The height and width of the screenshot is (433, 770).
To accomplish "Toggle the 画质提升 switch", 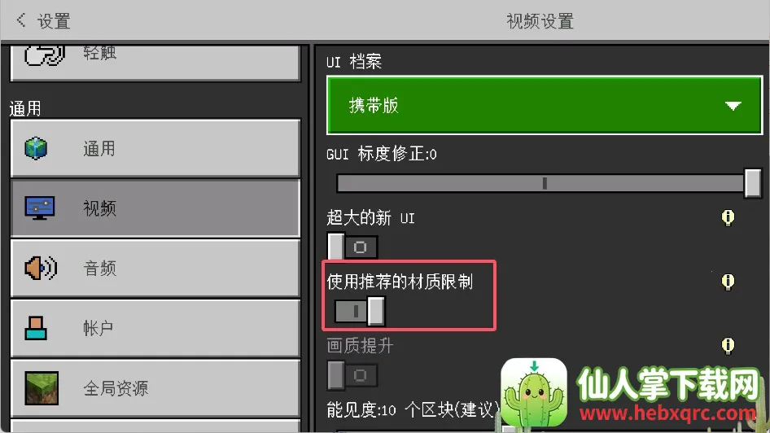I will 352,375.
